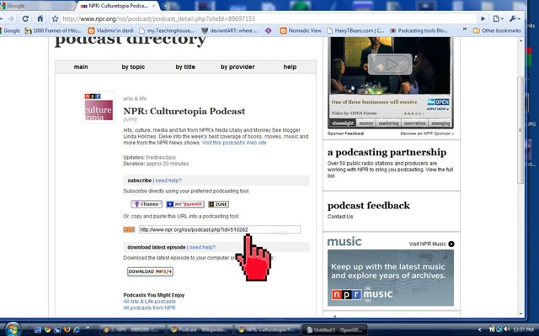Viewport: 539px width, 336px height.
Task: Subscribe with the Zune button
Action: pos(218,204)
